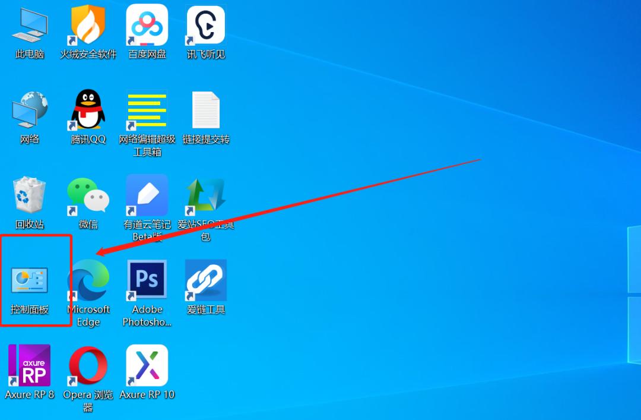Open the 网络 (Network) icon
This screenshot has height=420, width=641.
29,110
